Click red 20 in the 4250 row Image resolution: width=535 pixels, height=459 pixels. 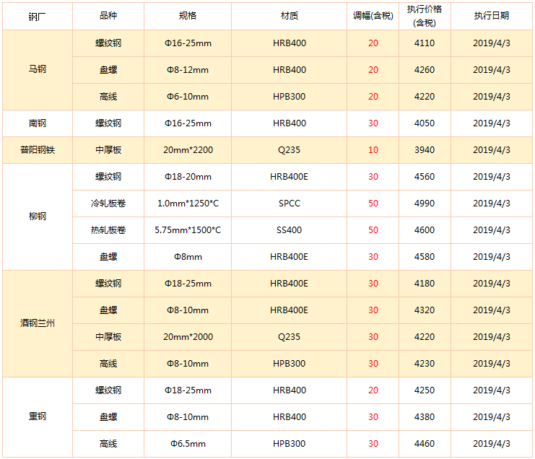coord(373,390)
